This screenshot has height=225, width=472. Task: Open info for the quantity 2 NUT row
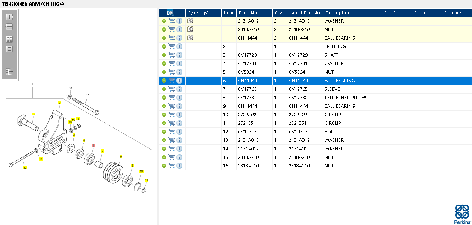coord(179,29)
